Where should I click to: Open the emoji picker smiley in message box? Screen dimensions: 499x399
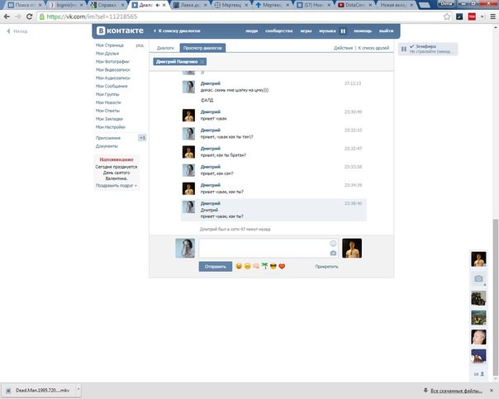coord(333,243)
